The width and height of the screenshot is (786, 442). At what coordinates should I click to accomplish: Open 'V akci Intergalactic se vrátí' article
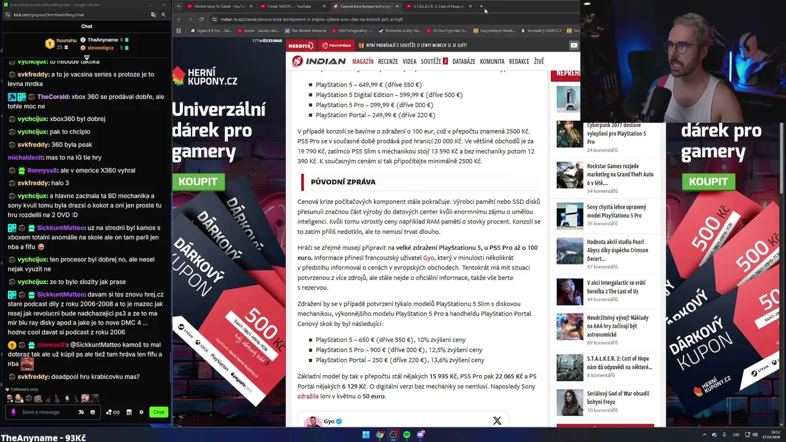point(616,287)
